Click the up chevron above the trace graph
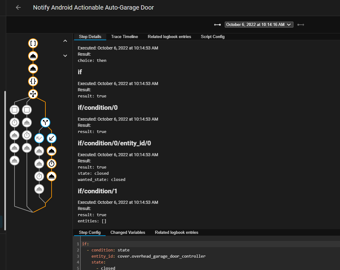This screenshot has height=270, width=340. coord(65,41)
